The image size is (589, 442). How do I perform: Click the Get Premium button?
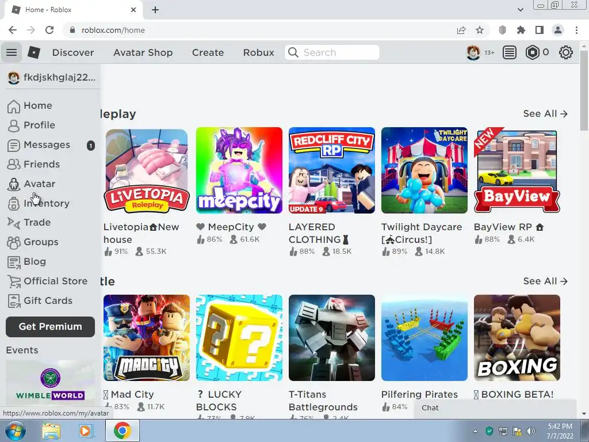click(x=51, y=327)
